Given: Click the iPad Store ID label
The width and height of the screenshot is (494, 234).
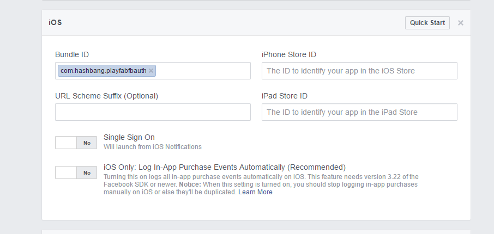Looking at the screenshot, I should (285, 96).
